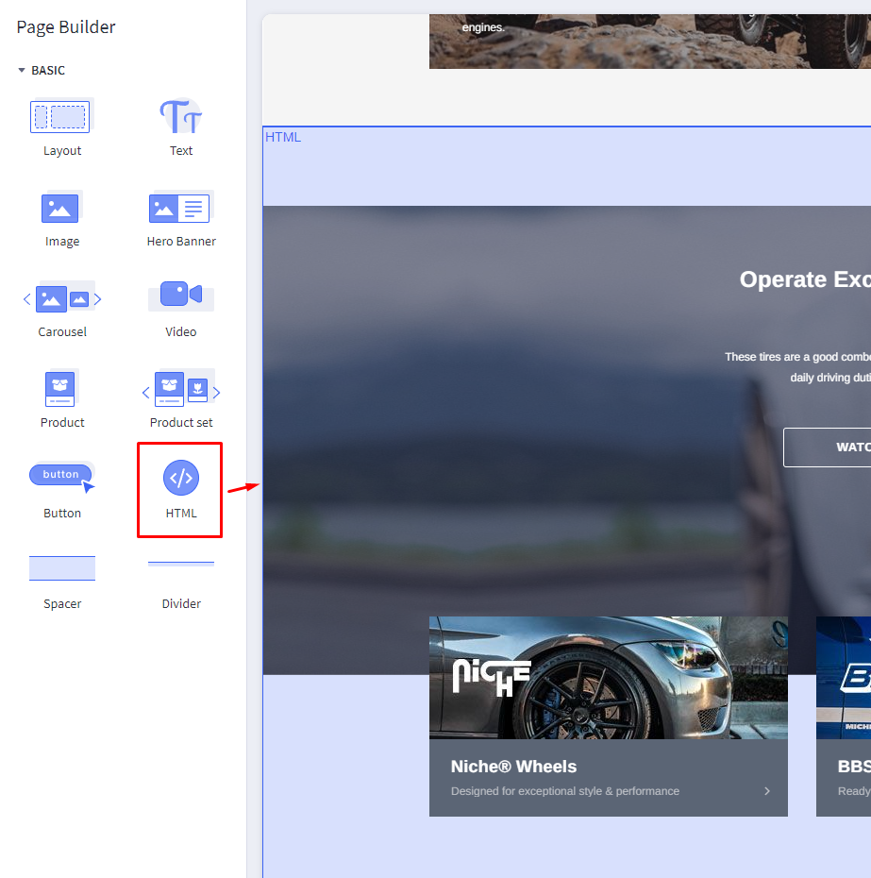Click the Carousel element icon

(x=62, y=298)
